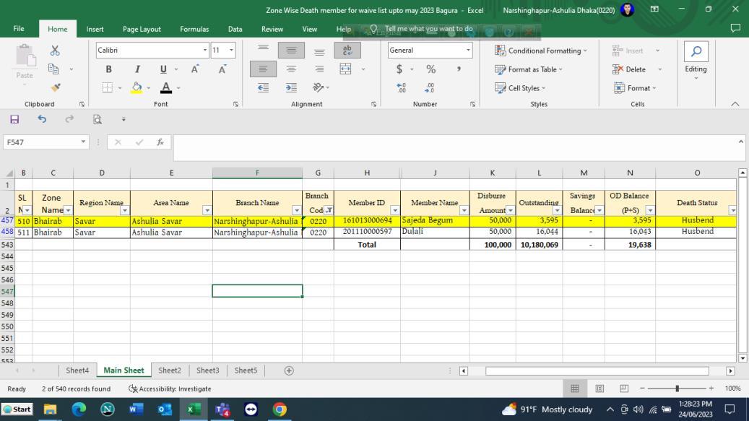The image size is (749, 421).
Task: Toggle Align Right horizontal alignment
Action: point(319,69)
